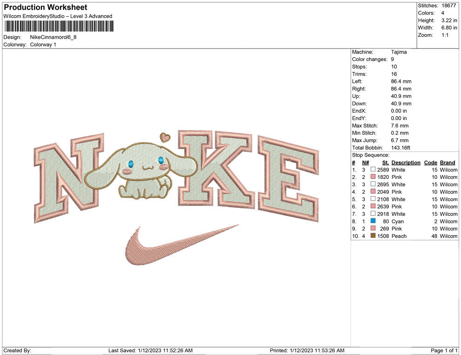
Task: Click the peach color swatch in stop 10
Action: click(373, 236)
